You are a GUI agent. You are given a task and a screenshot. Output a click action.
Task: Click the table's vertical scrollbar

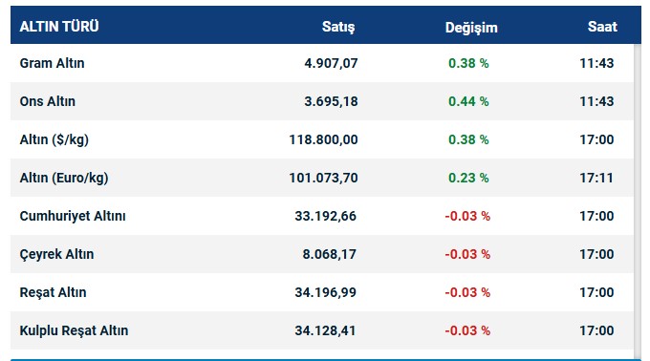pos(638,197)
